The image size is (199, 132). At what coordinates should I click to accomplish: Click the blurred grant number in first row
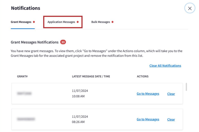point(24,94)
